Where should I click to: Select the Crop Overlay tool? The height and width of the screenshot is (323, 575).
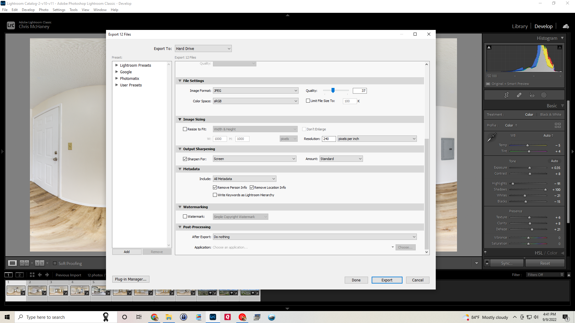point(507,95)
